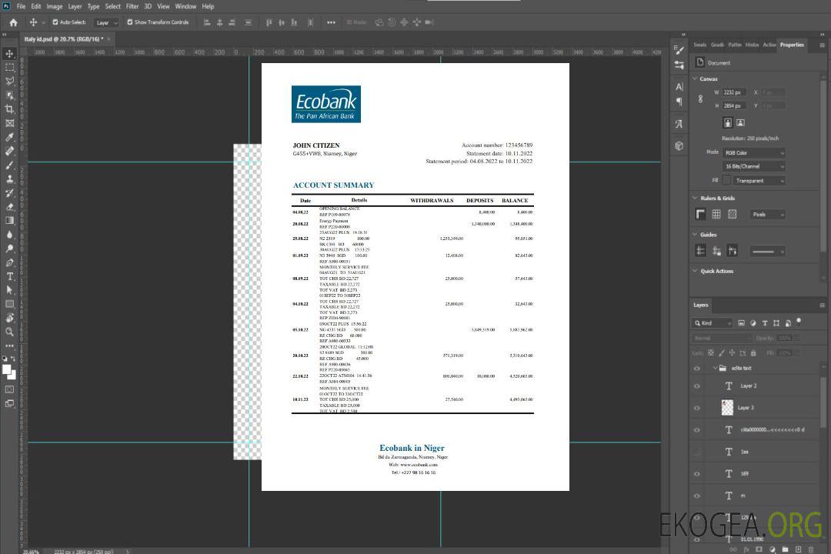Click the canvas Fill color swatch
Screen dimensions: 831x554
click(726, 181)
